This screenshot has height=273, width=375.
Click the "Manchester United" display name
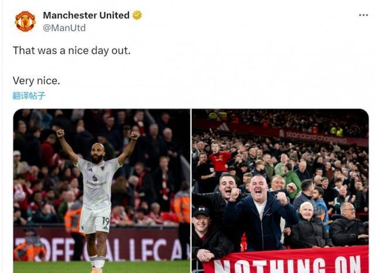[x=86, y=15]
